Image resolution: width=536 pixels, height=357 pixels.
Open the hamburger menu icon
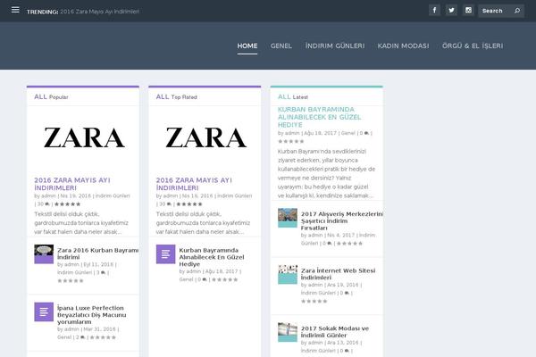click(x=15, y=10)
